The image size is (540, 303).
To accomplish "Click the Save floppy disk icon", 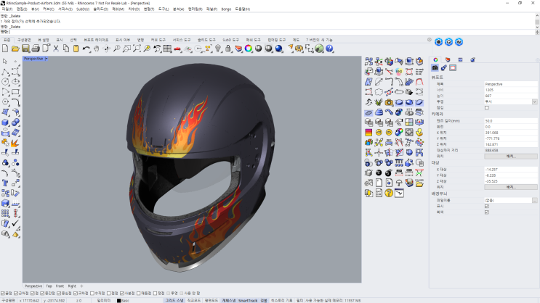I will (25, 49).
